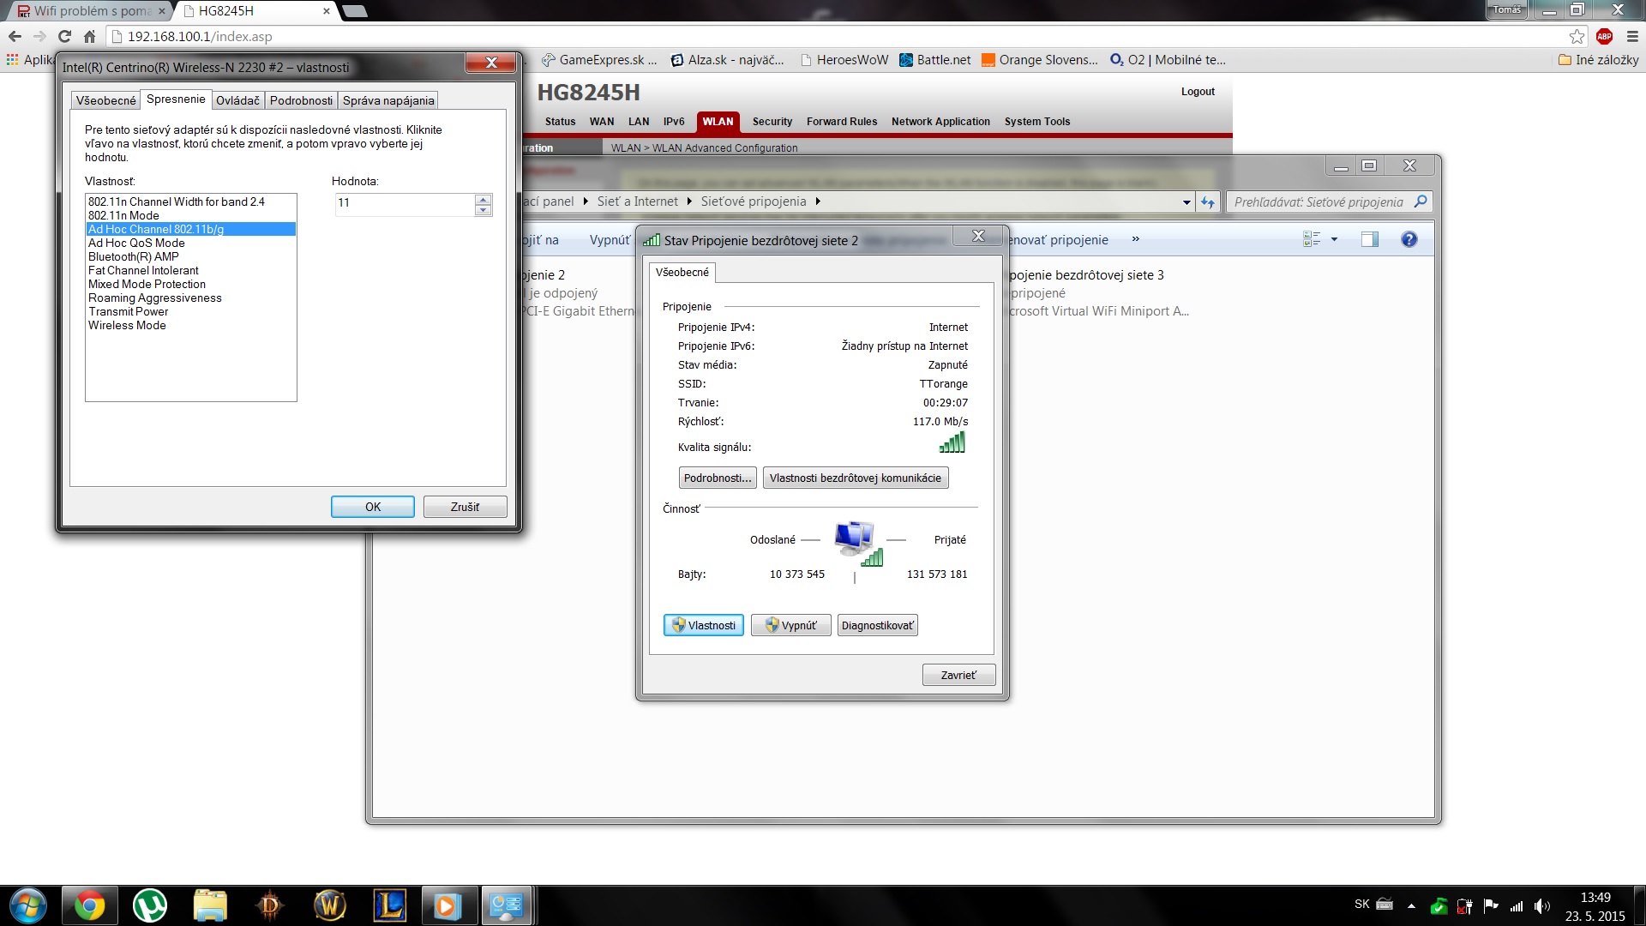
Task: Open the Chrome hamburger menu icon
Action: click(1632, 36)
